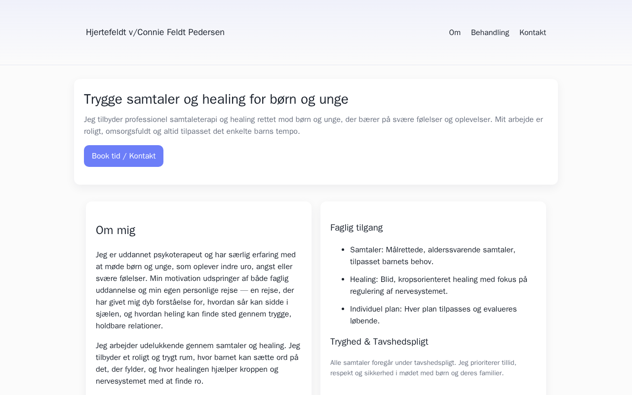The height and width of the screenshot is (395, 632).
Task: Click the bullet point before Healing
Action: [x=343, y=279]
